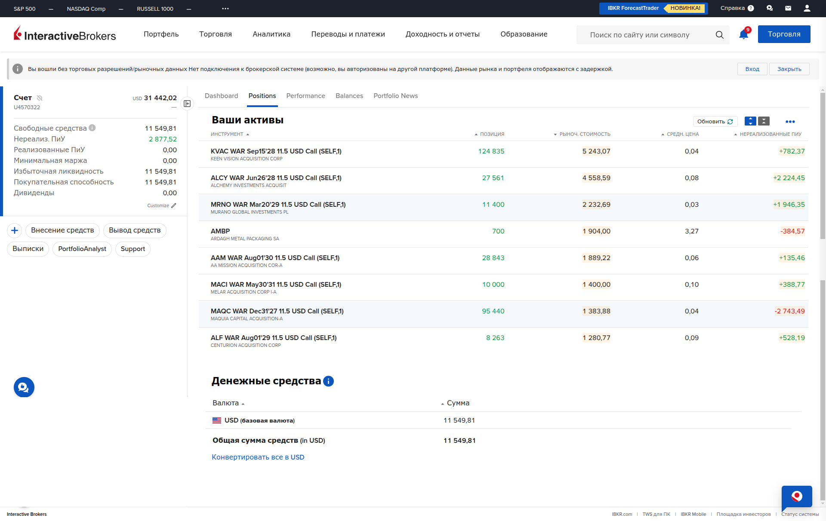Click the search magnifier icon

coord(719,35)
